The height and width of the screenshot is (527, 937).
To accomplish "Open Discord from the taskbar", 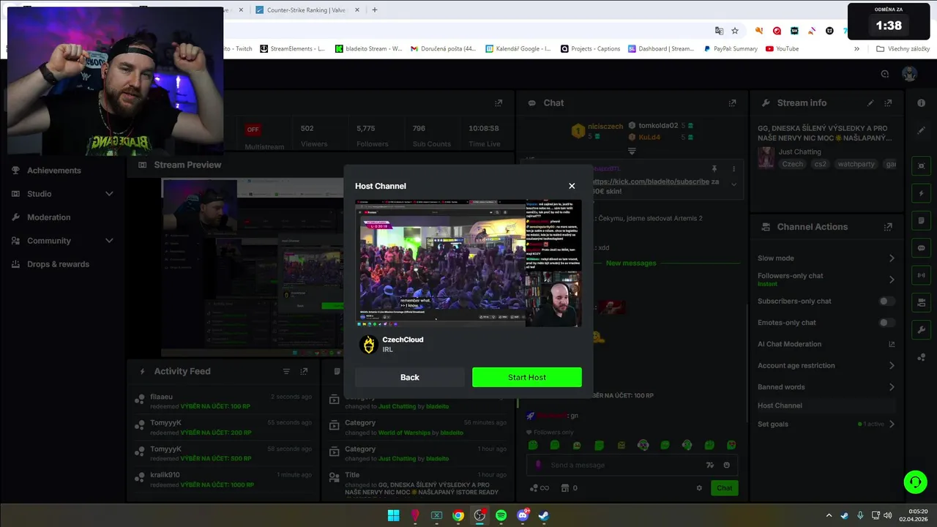I will click(523, 515).
